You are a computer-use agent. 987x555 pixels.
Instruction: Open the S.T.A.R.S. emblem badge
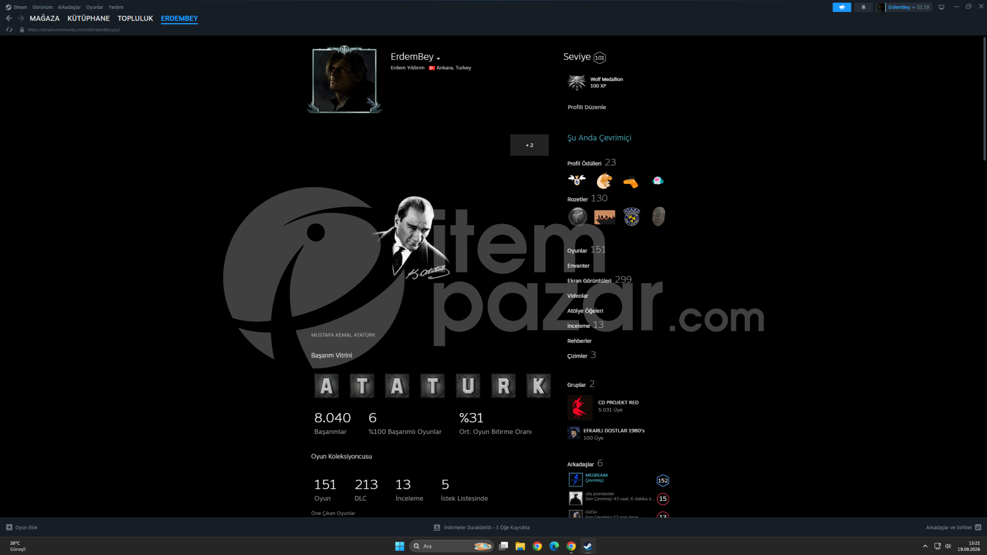pyautogui.click(x=631, y=217)
